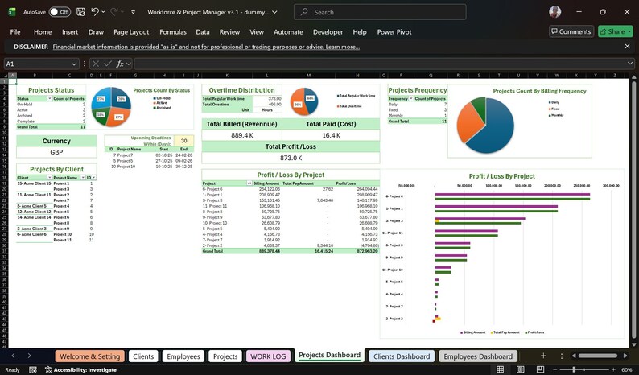Click the Projects Count By Billing Frequency pie
The image size is (639, 375).
pos(485,126)
